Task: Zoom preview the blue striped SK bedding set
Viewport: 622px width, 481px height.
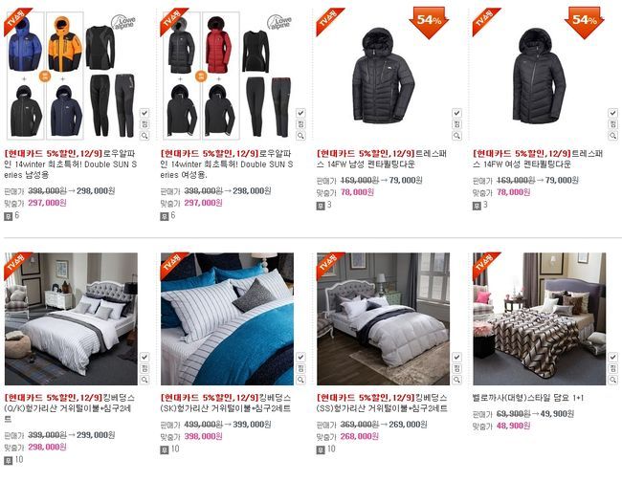Action: [x=300, y=380]
